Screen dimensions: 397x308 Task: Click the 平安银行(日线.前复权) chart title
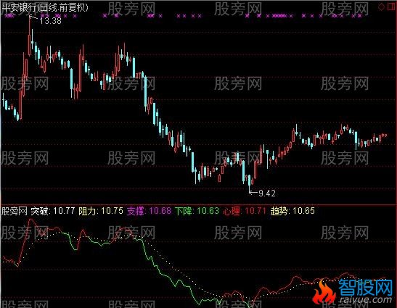(45, 7)
